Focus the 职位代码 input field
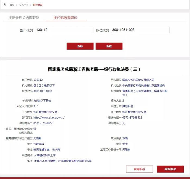 (141, 30)
